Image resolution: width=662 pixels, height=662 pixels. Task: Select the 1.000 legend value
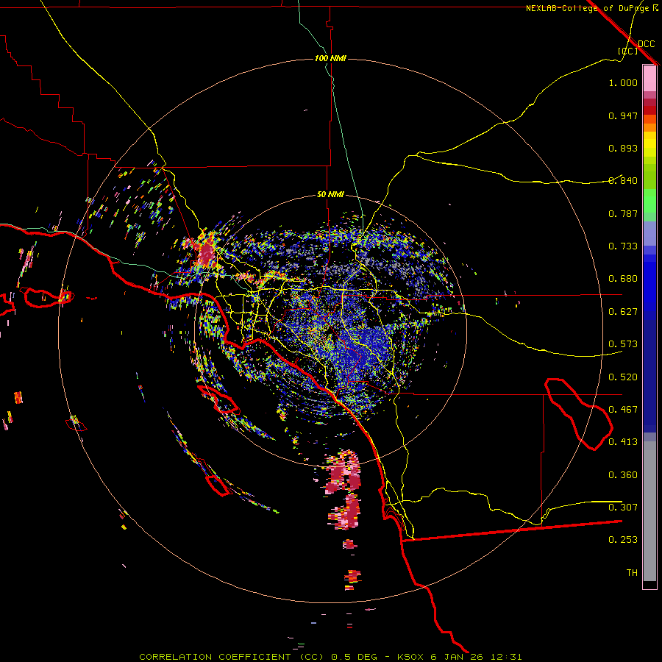[623, 82]
